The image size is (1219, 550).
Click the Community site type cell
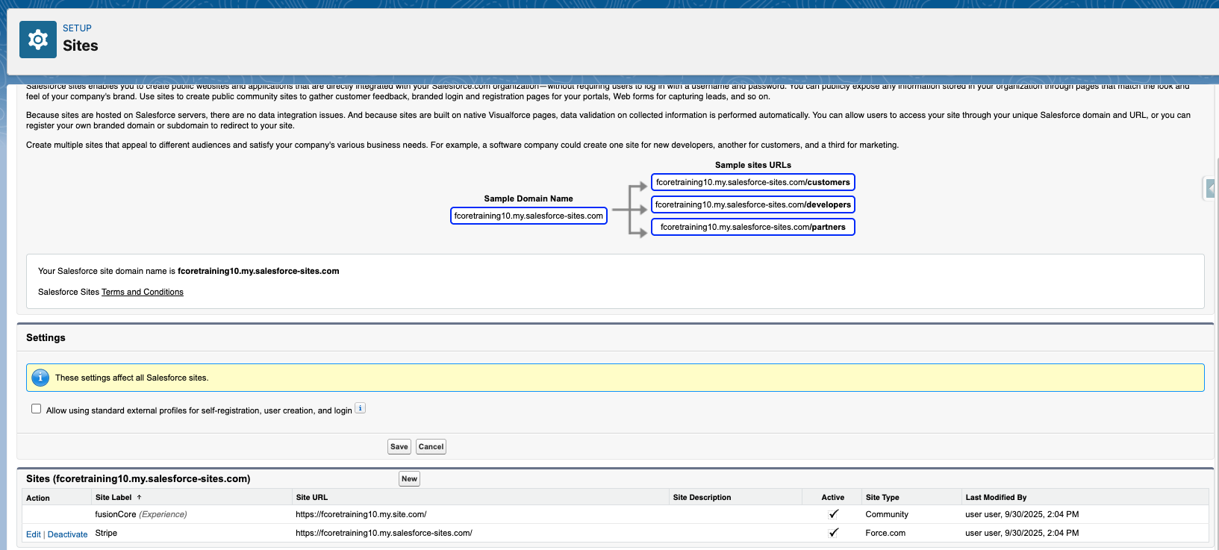tap(887, 514)
